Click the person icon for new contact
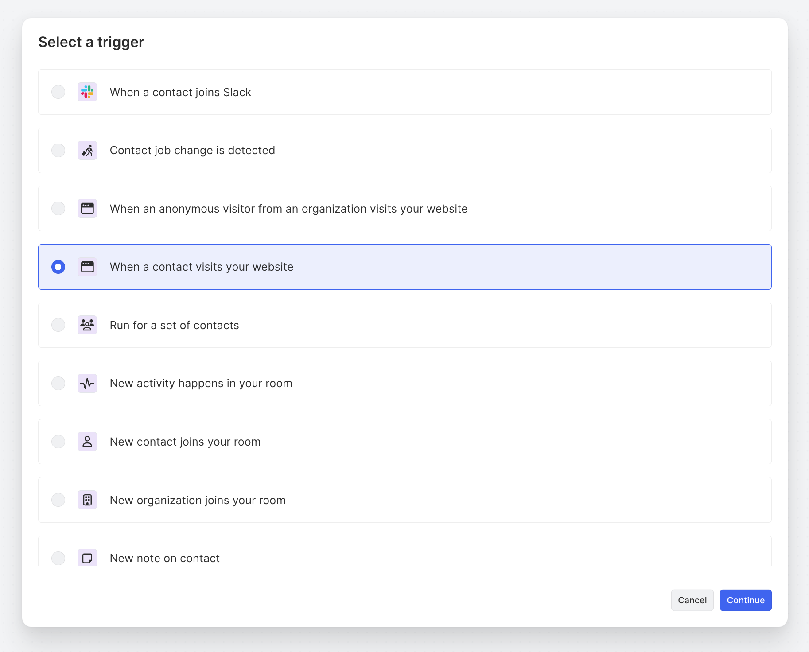The height and width of the screenshot is (652, 809). coord(87,442)
